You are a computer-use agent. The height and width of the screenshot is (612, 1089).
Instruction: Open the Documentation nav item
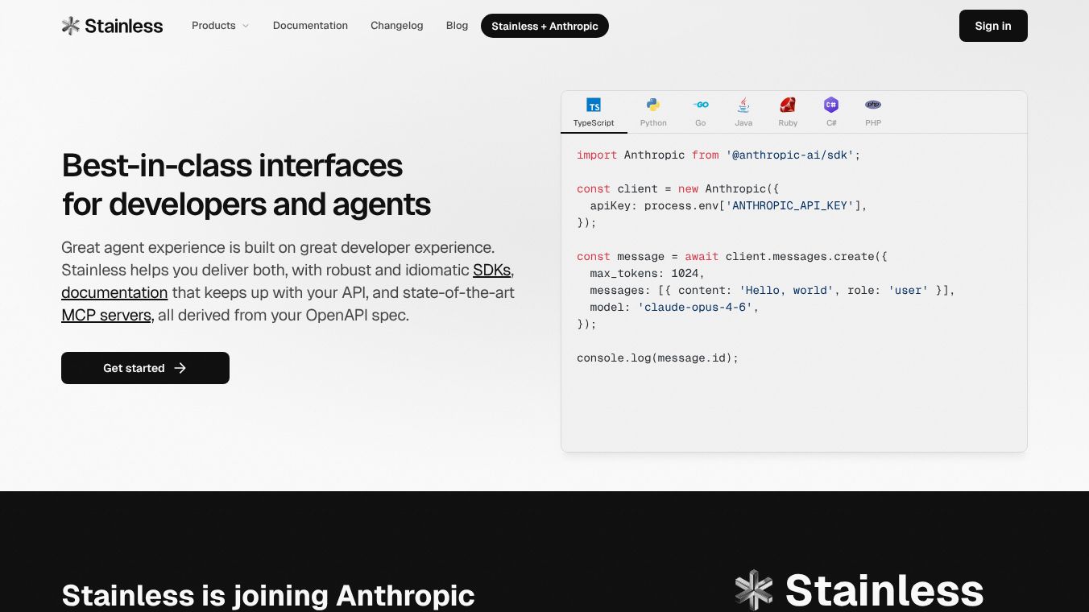click(310, 26)
